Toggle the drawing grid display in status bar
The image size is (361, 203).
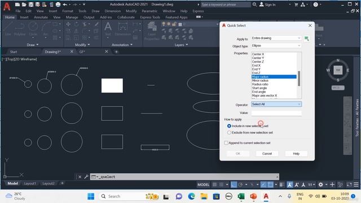(214, 184)
